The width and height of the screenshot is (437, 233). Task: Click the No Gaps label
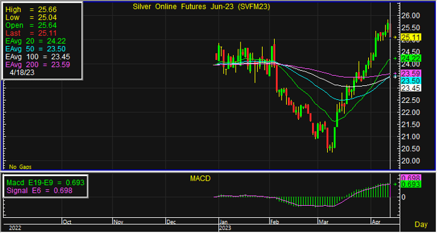20,167
